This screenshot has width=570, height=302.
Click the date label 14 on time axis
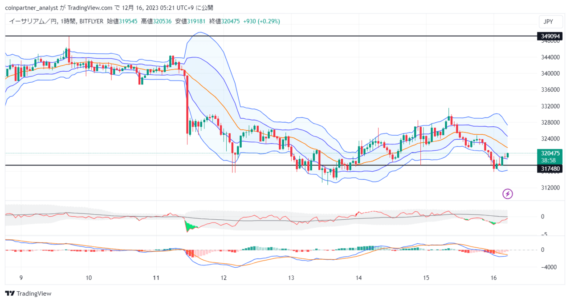pos(358,277)
